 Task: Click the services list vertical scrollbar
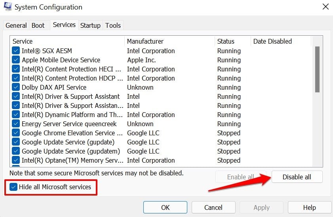click(317, 69)
